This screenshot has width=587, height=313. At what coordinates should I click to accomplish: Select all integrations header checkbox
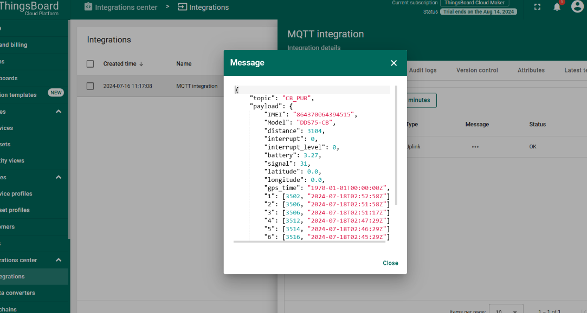(90, 64)
